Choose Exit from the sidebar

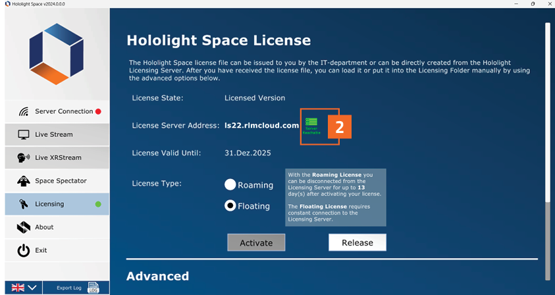click(x=57, y=250)
